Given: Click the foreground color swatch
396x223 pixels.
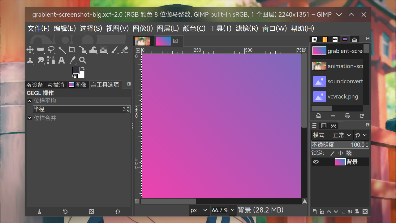Looking at the screenshot, I should 76,70.
